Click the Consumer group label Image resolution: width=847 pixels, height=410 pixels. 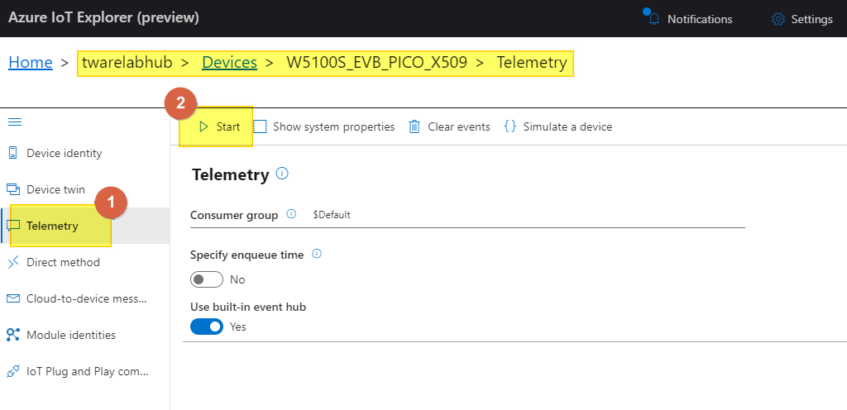pyautogui.click(x=234, y=215)
